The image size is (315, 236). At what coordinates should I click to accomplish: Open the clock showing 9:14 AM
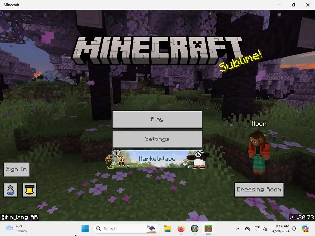(281, 229)
